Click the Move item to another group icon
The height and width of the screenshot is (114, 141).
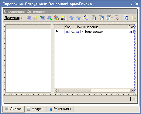pyautogui.click(x=86, y=18)
